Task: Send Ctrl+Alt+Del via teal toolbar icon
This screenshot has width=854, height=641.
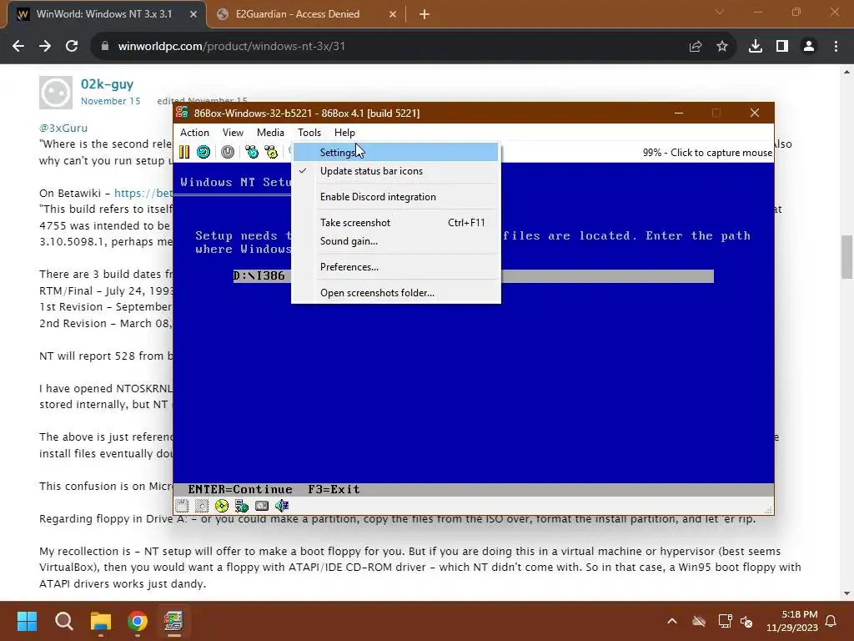Action: click(252, 152)
